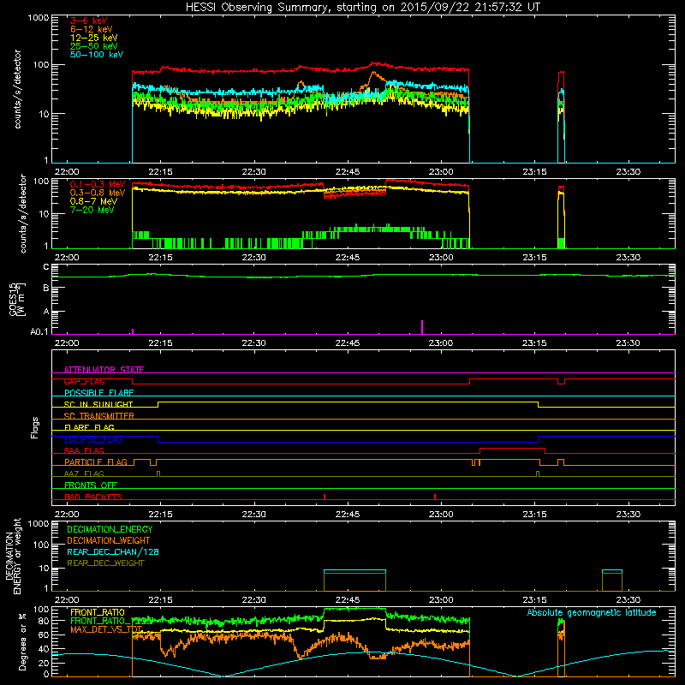Select the 50-100 keV legend label

click(x=97, y=55)
